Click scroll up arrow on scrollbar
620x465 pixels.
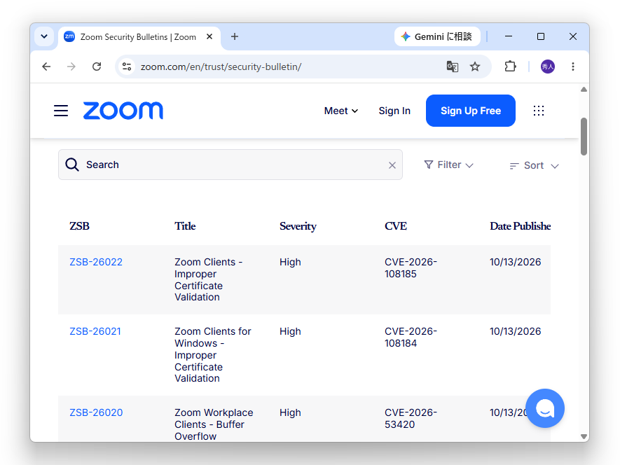tap(584, 90)
